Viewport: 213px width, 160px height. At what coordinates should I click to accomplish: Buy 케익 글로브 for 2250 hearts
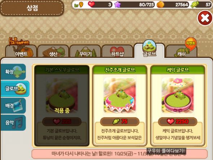click(178, 121)
